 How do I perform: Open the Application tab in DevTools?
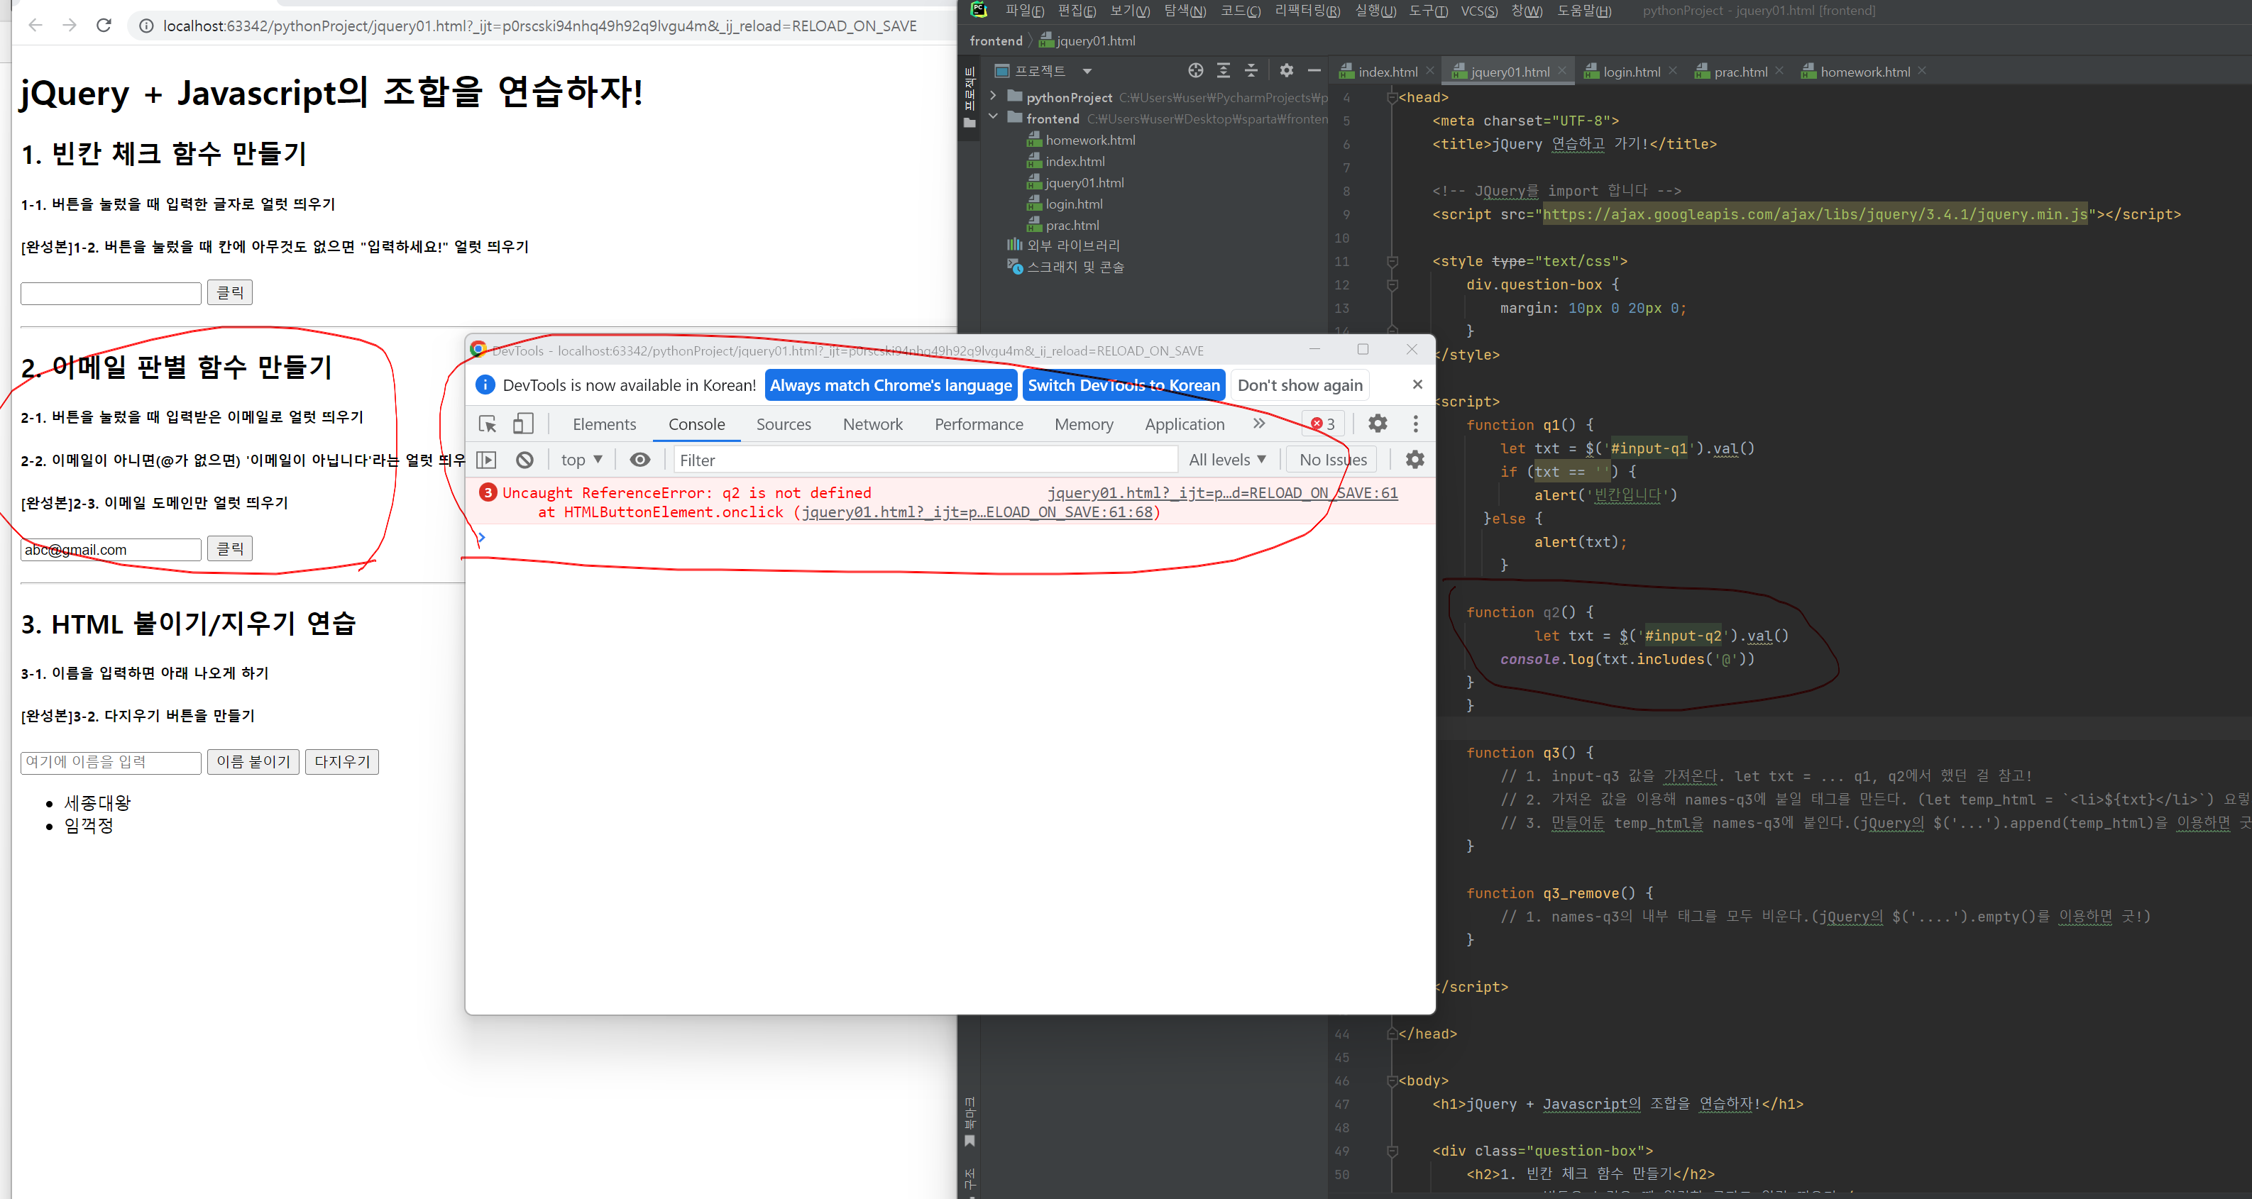1185,424
